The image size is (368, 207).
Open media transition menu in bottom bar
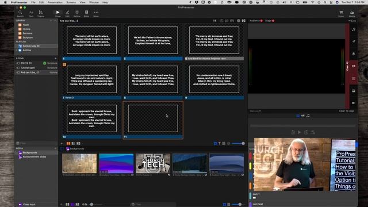pos(78,205)
